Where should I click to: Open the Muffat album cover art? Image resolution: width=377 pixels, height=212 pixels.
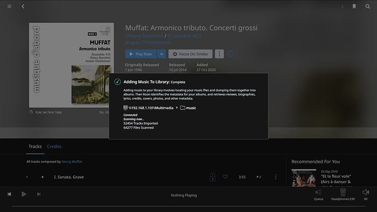click(72, 65)
